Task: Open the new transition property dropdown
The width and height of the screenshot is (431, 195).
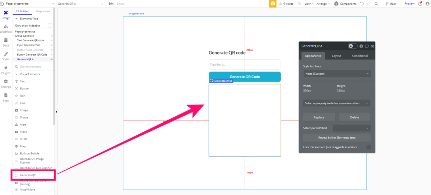Action: (x=337, y=103)
